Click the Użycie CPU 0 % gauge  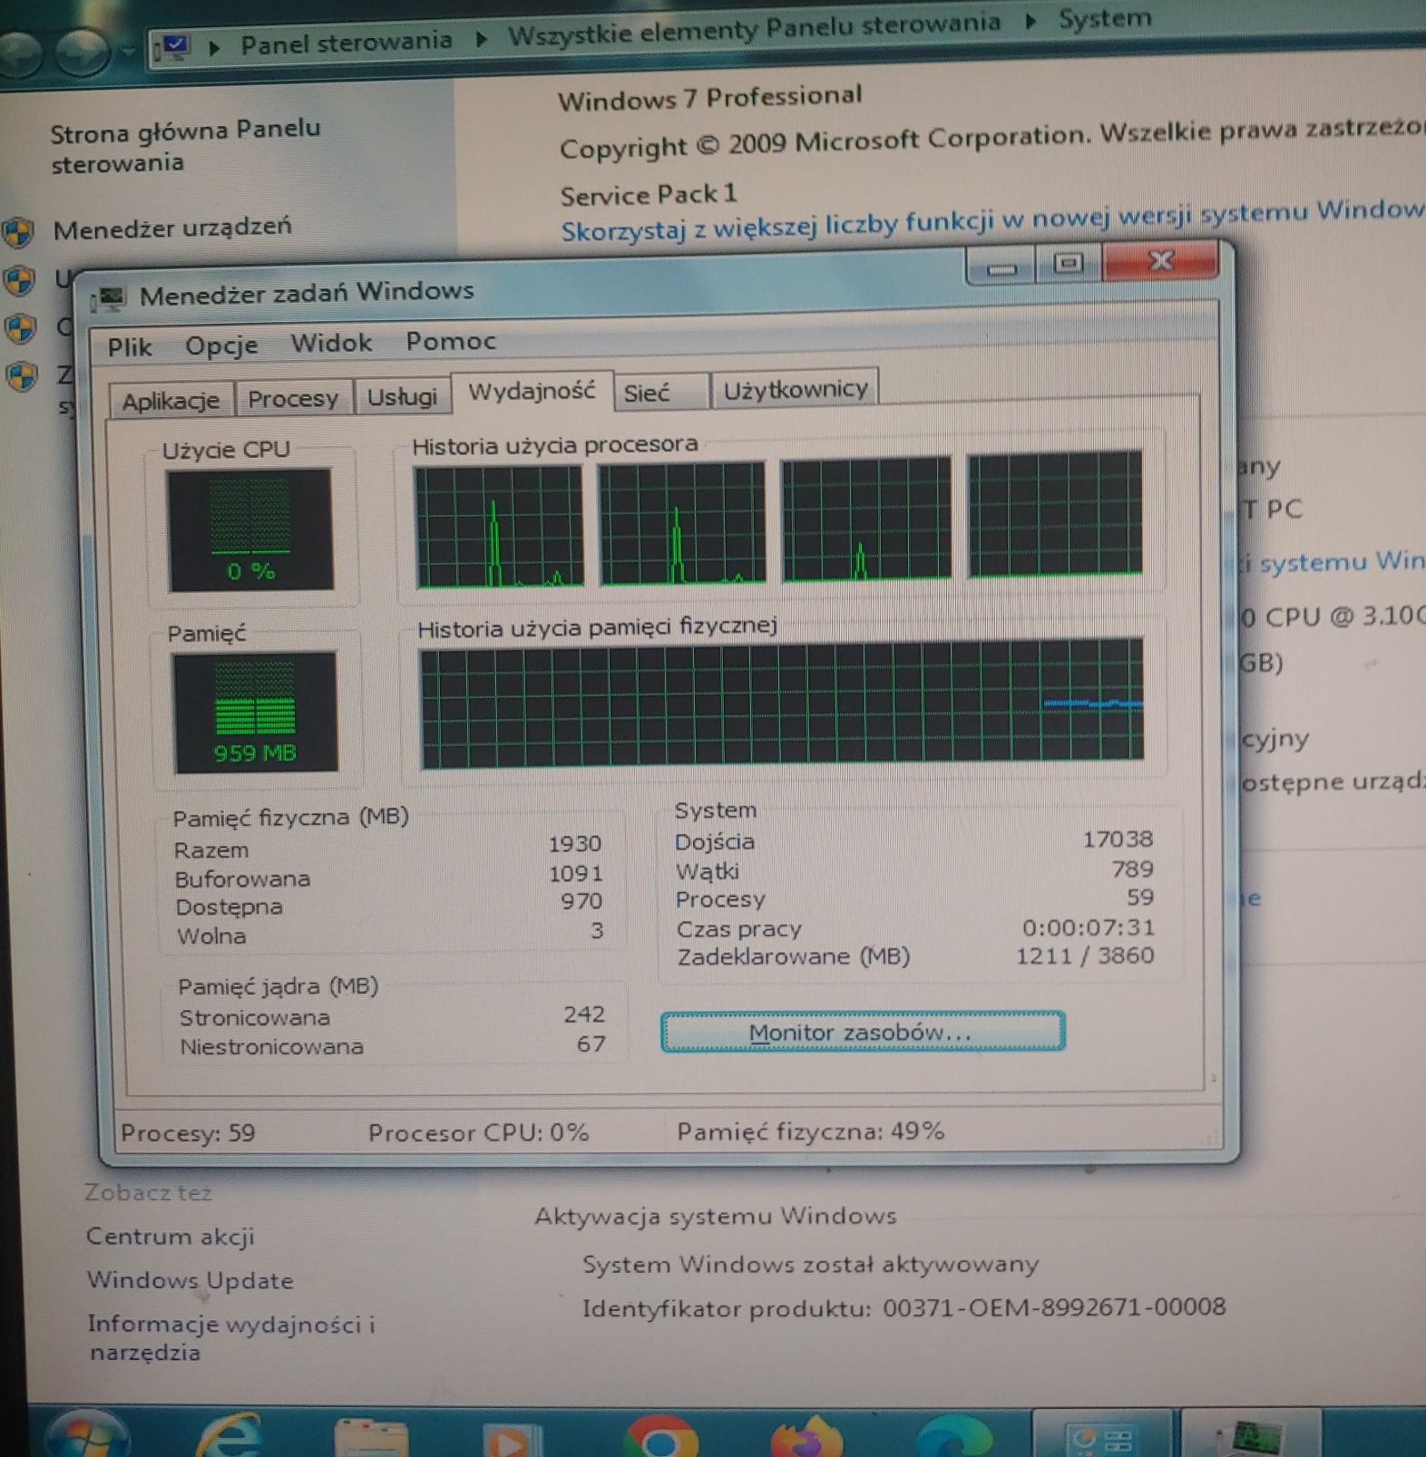(251, 529)
